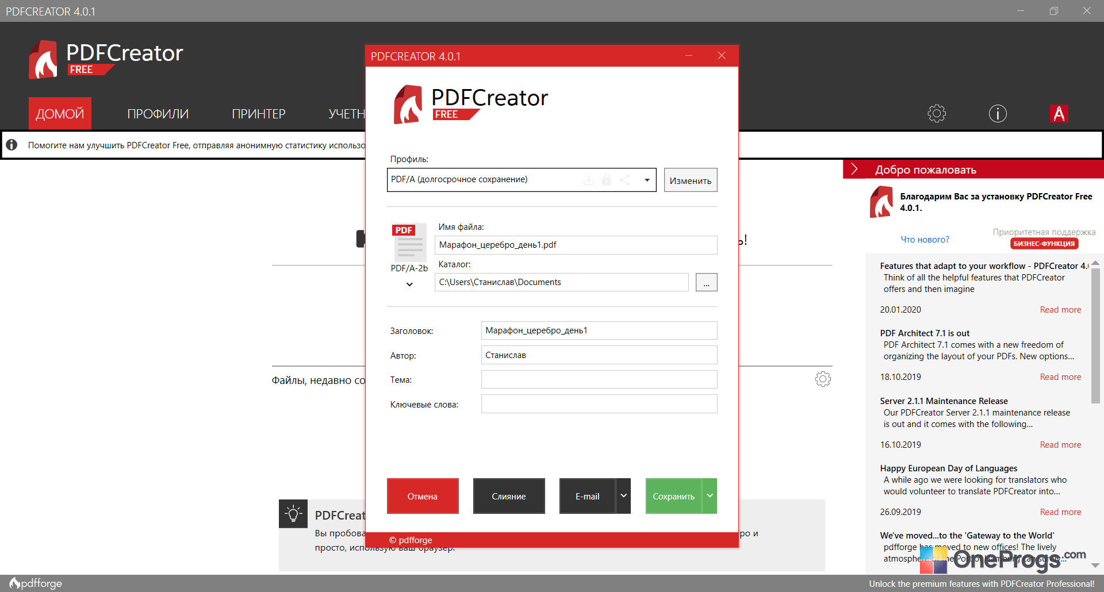Click Изменить to edit profile
The height and width of the screenshot is (592, 1104).
(691, 180)
